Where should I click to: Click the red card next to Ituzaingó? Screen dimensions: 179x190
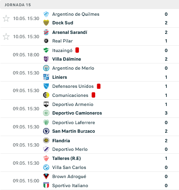click(77, 50)
